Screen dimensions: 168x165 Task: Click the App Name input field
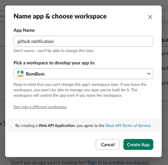click(83, 41)
